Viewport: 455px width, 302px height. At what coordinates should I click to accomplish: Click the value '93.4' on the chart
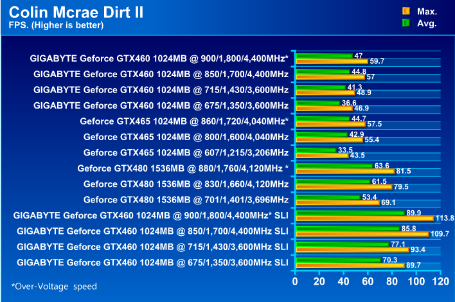tap(418, 249)
